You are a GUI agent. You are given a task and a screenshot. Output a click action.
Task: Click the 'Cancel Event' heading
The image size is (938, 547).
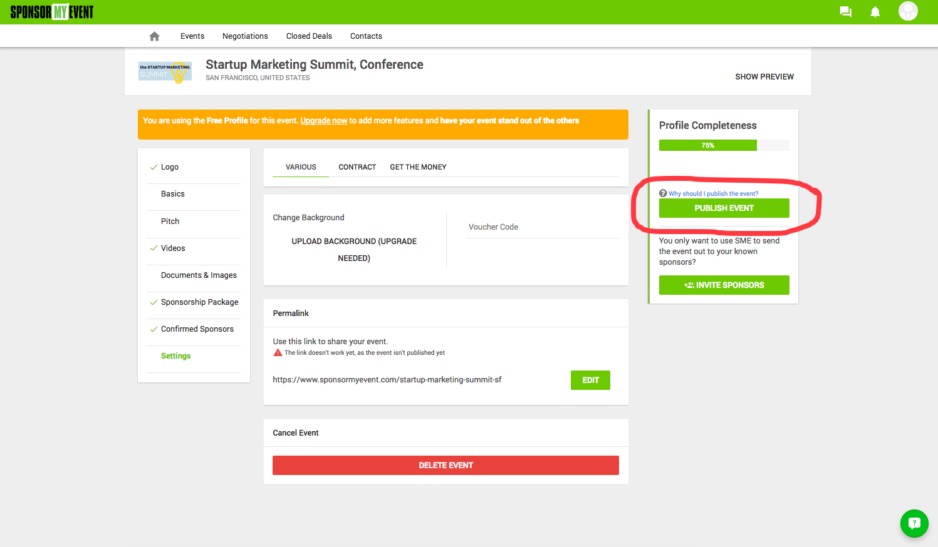point(296,433)
